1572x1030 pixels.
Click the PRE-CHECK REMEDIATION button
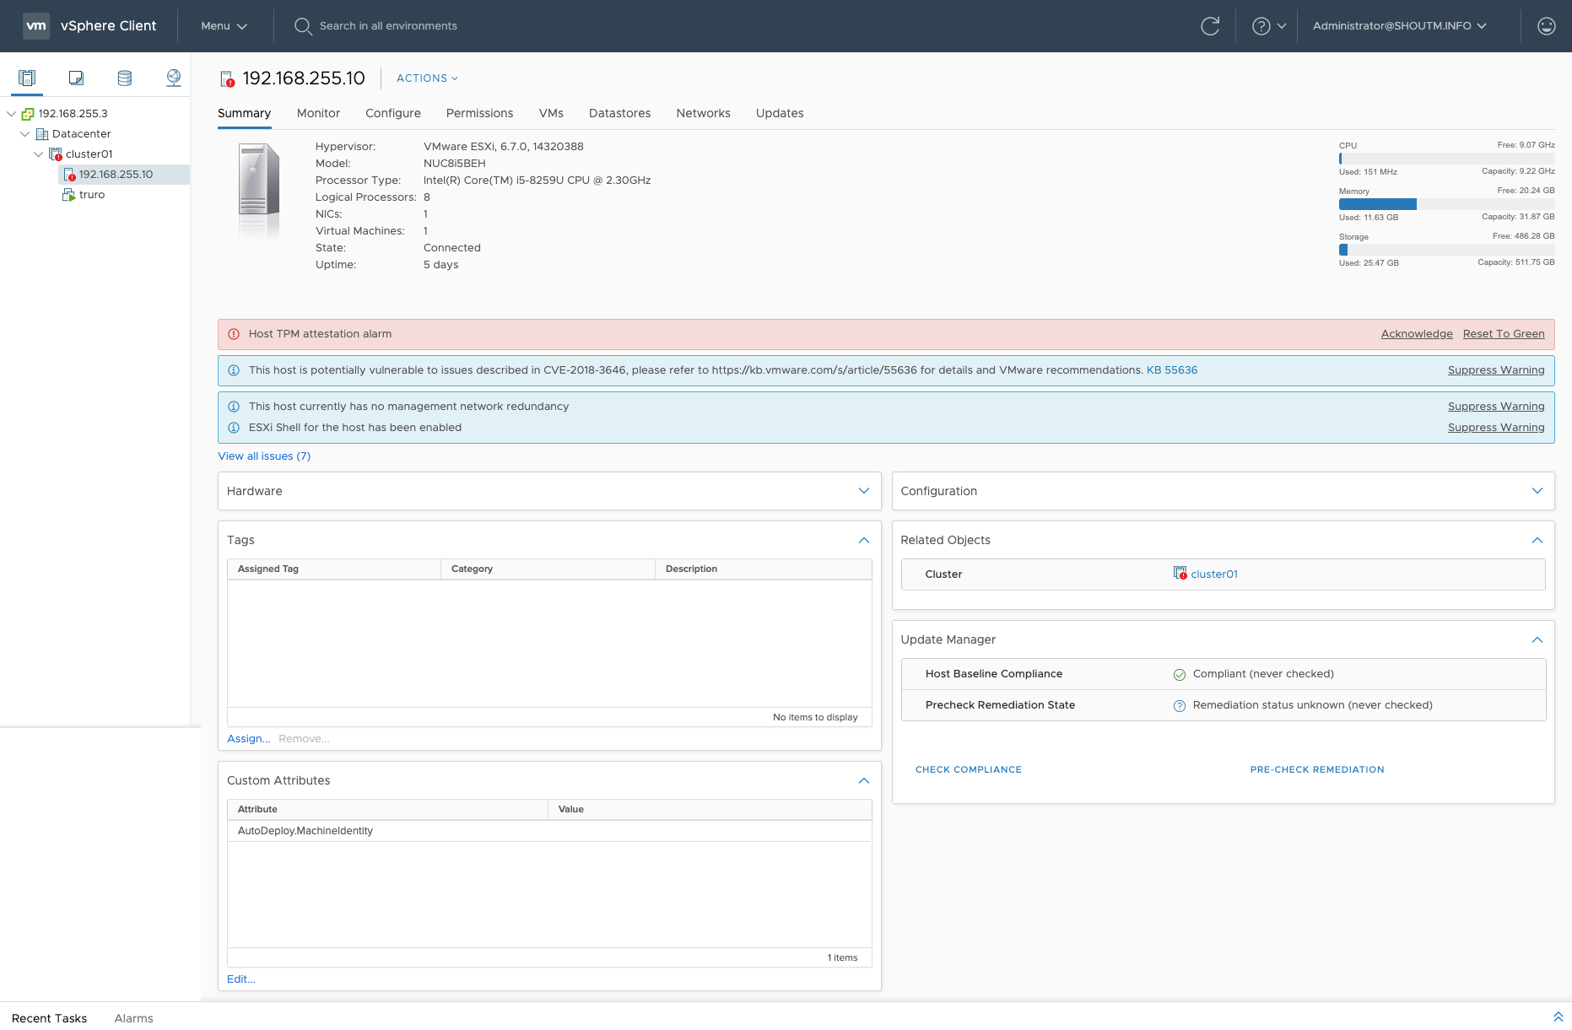1317,769
